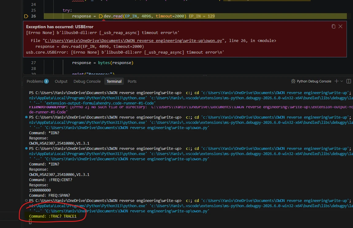Show the Debug Console tab
This screenshot has width=353, height=228.
coord(87,82)
